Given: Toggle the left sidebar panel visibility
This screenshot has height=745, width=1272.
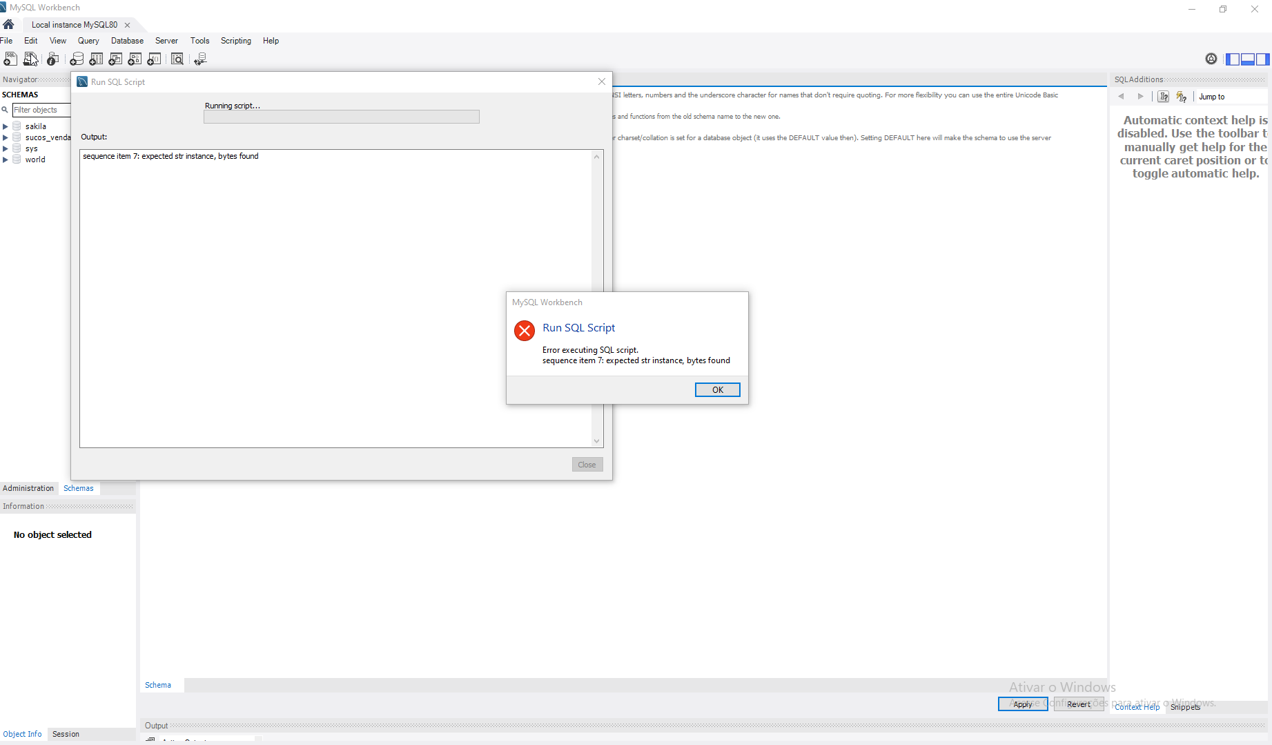Looking at the screenshot, I should coord(1233,59).
